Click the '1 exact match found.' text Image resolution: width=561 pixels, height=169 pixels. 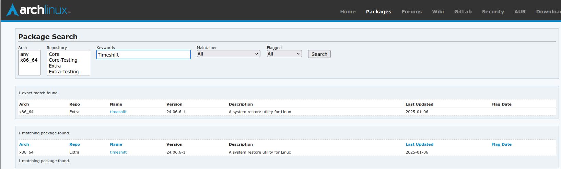[x=38, y=93]
